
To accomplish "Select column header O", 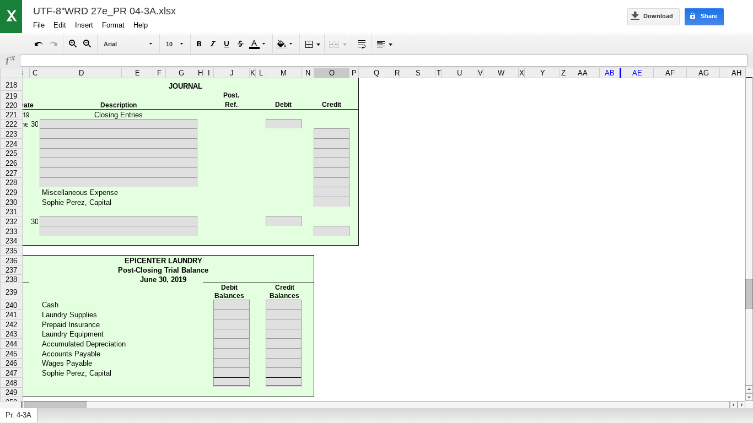I will (331, 73).
